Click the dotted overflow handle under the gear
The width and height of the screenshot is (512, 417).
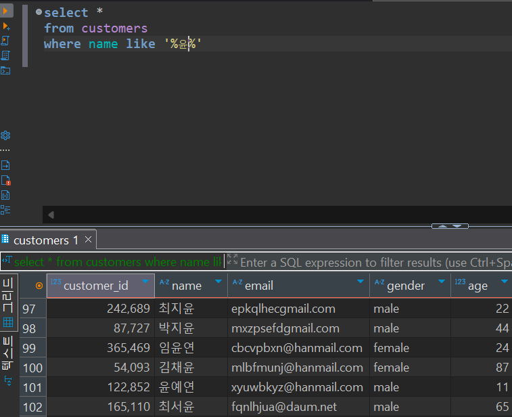coord(5,150)
